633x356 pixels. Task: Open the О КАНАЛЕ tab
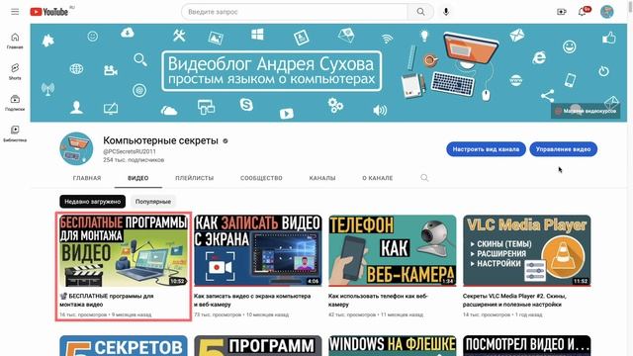coord(378,178)
